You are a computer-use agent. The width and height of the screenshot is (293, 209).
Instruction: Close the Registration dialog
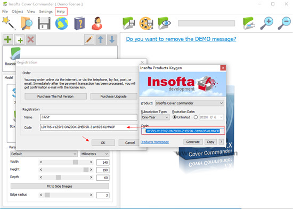point(142,62)
